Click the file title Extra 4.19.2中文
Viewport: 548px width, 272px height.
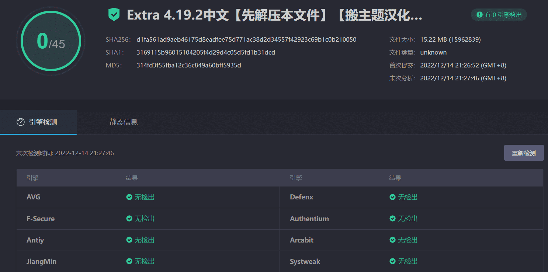click(x=274, y=15)
